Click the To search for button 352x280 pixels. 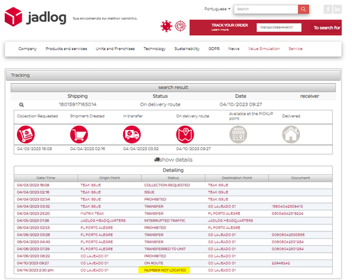point(327,27)
